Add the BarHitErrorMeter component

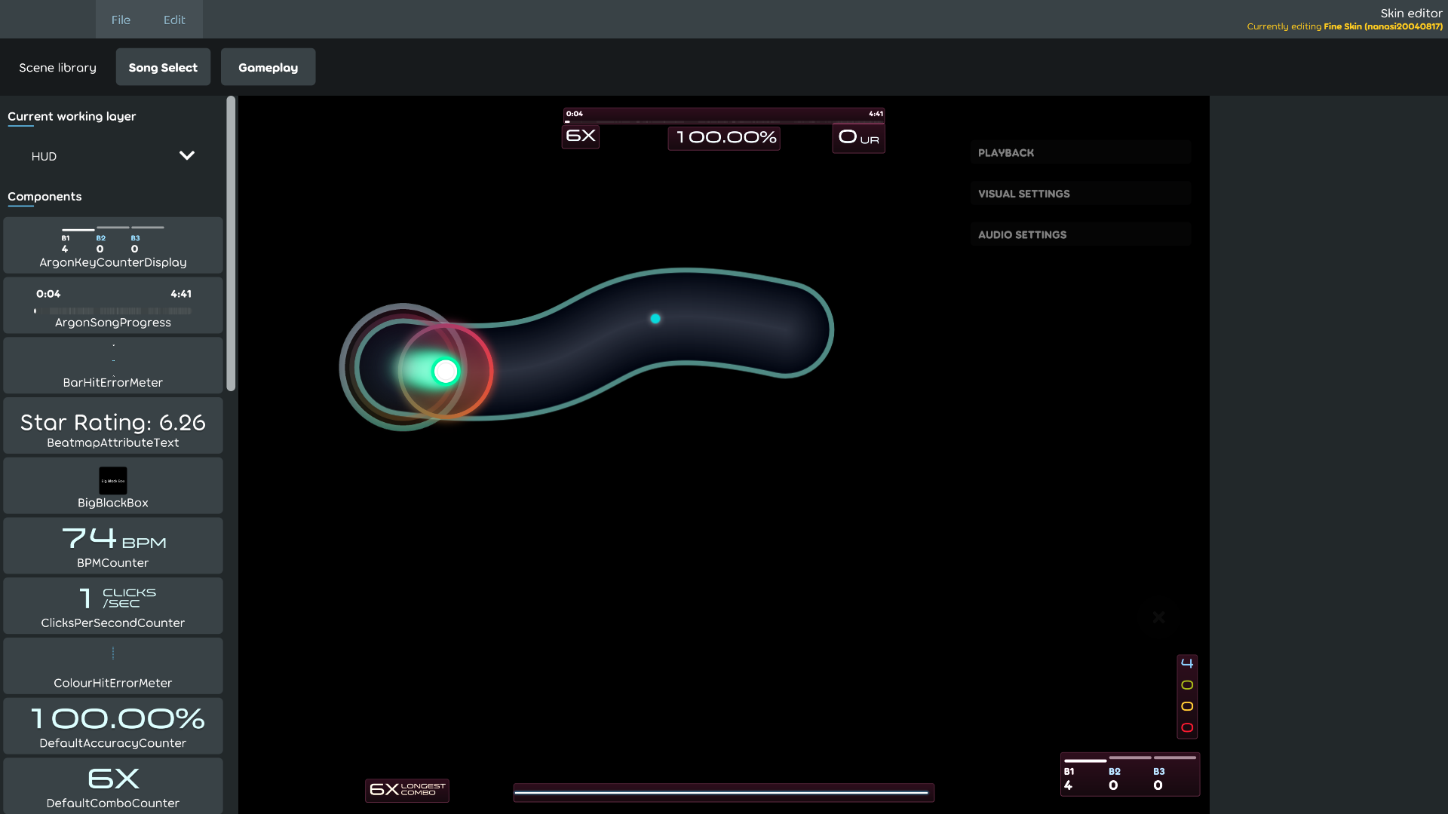[113, 366]
